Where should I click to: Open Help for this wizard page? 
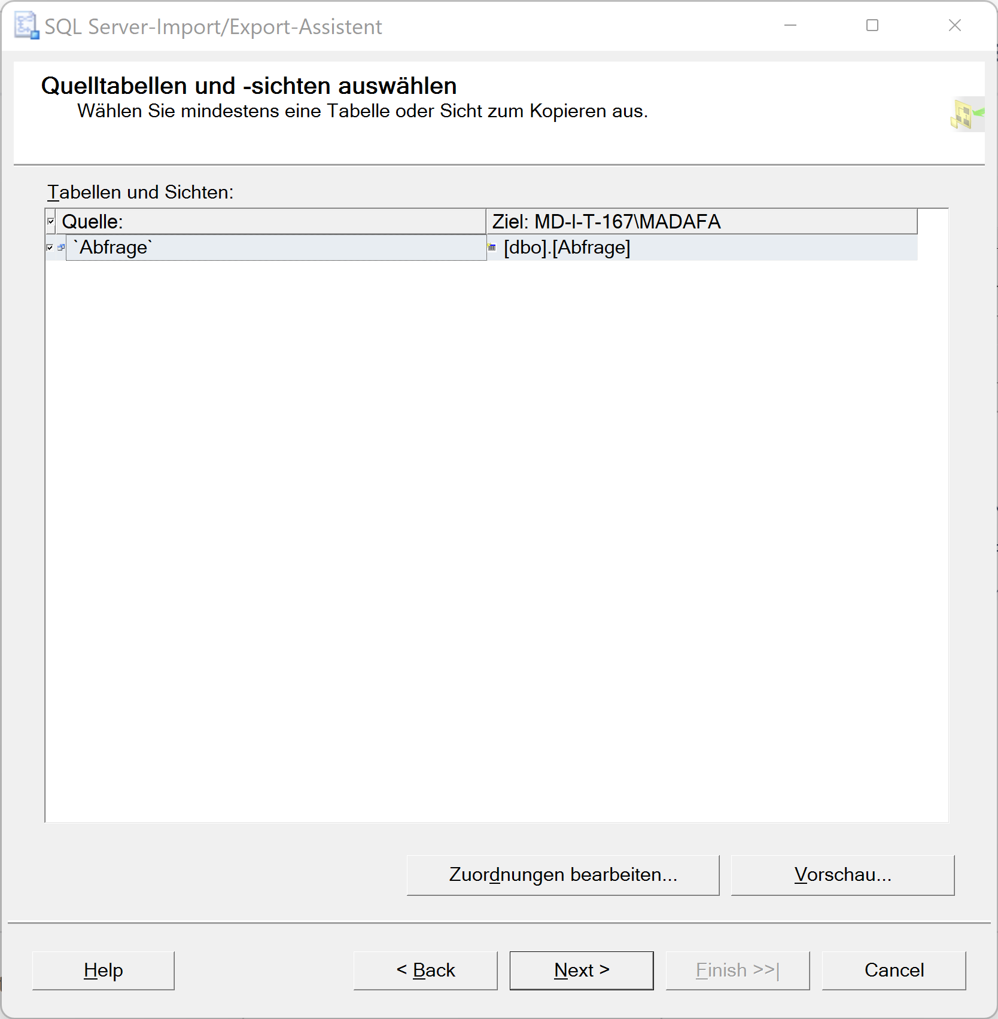(103, 971)
